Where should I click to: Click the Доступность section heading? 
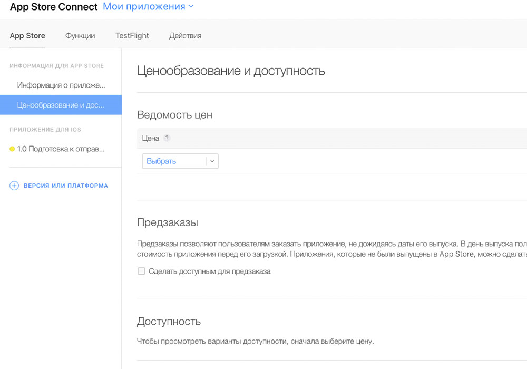169,322
